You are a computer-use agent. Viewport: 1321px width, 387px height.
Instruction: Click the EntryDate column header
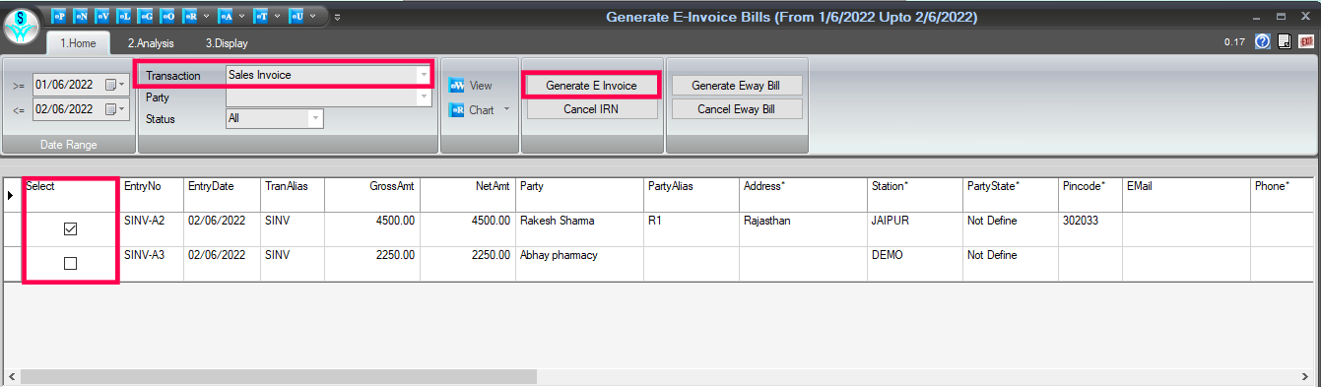[222, 194]
